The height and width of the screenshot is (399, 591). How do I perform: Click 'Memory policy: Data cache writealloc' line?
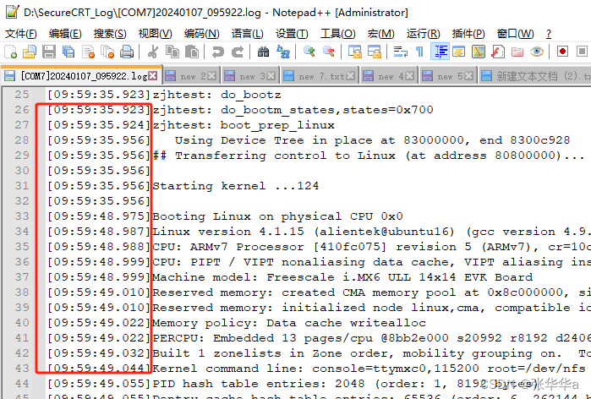[289, 323]
